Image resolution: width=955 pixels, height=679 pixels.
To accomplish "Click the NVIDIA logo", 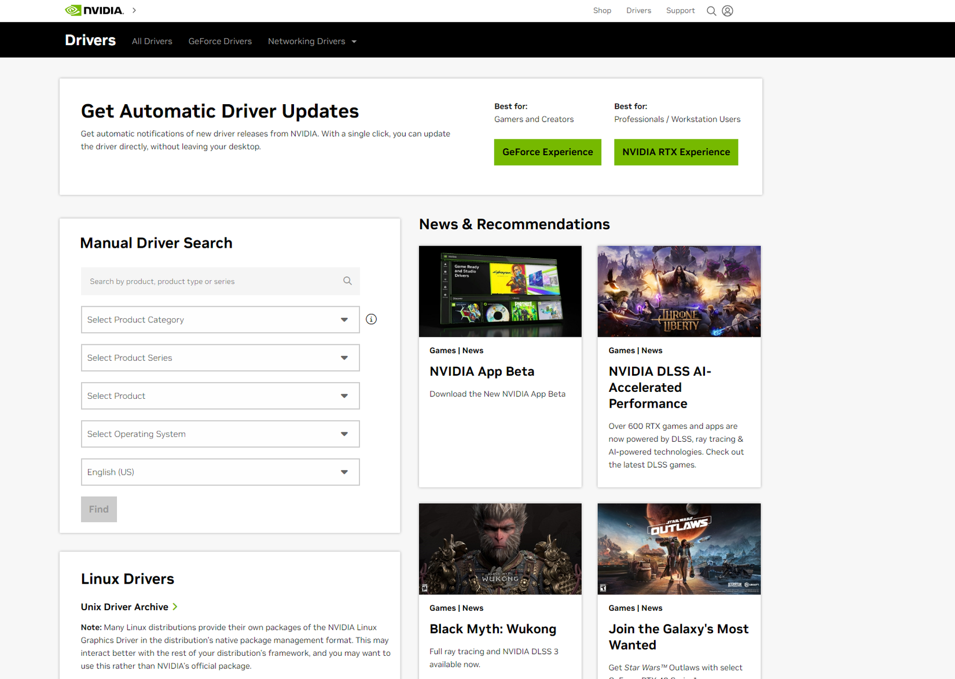I will (x=94, y=10).
